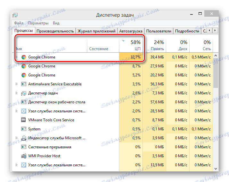Expand the Индексатор службы Microsoft row
Screen dimensions: 229x182
pyautogui.click(x=17, y=138)
